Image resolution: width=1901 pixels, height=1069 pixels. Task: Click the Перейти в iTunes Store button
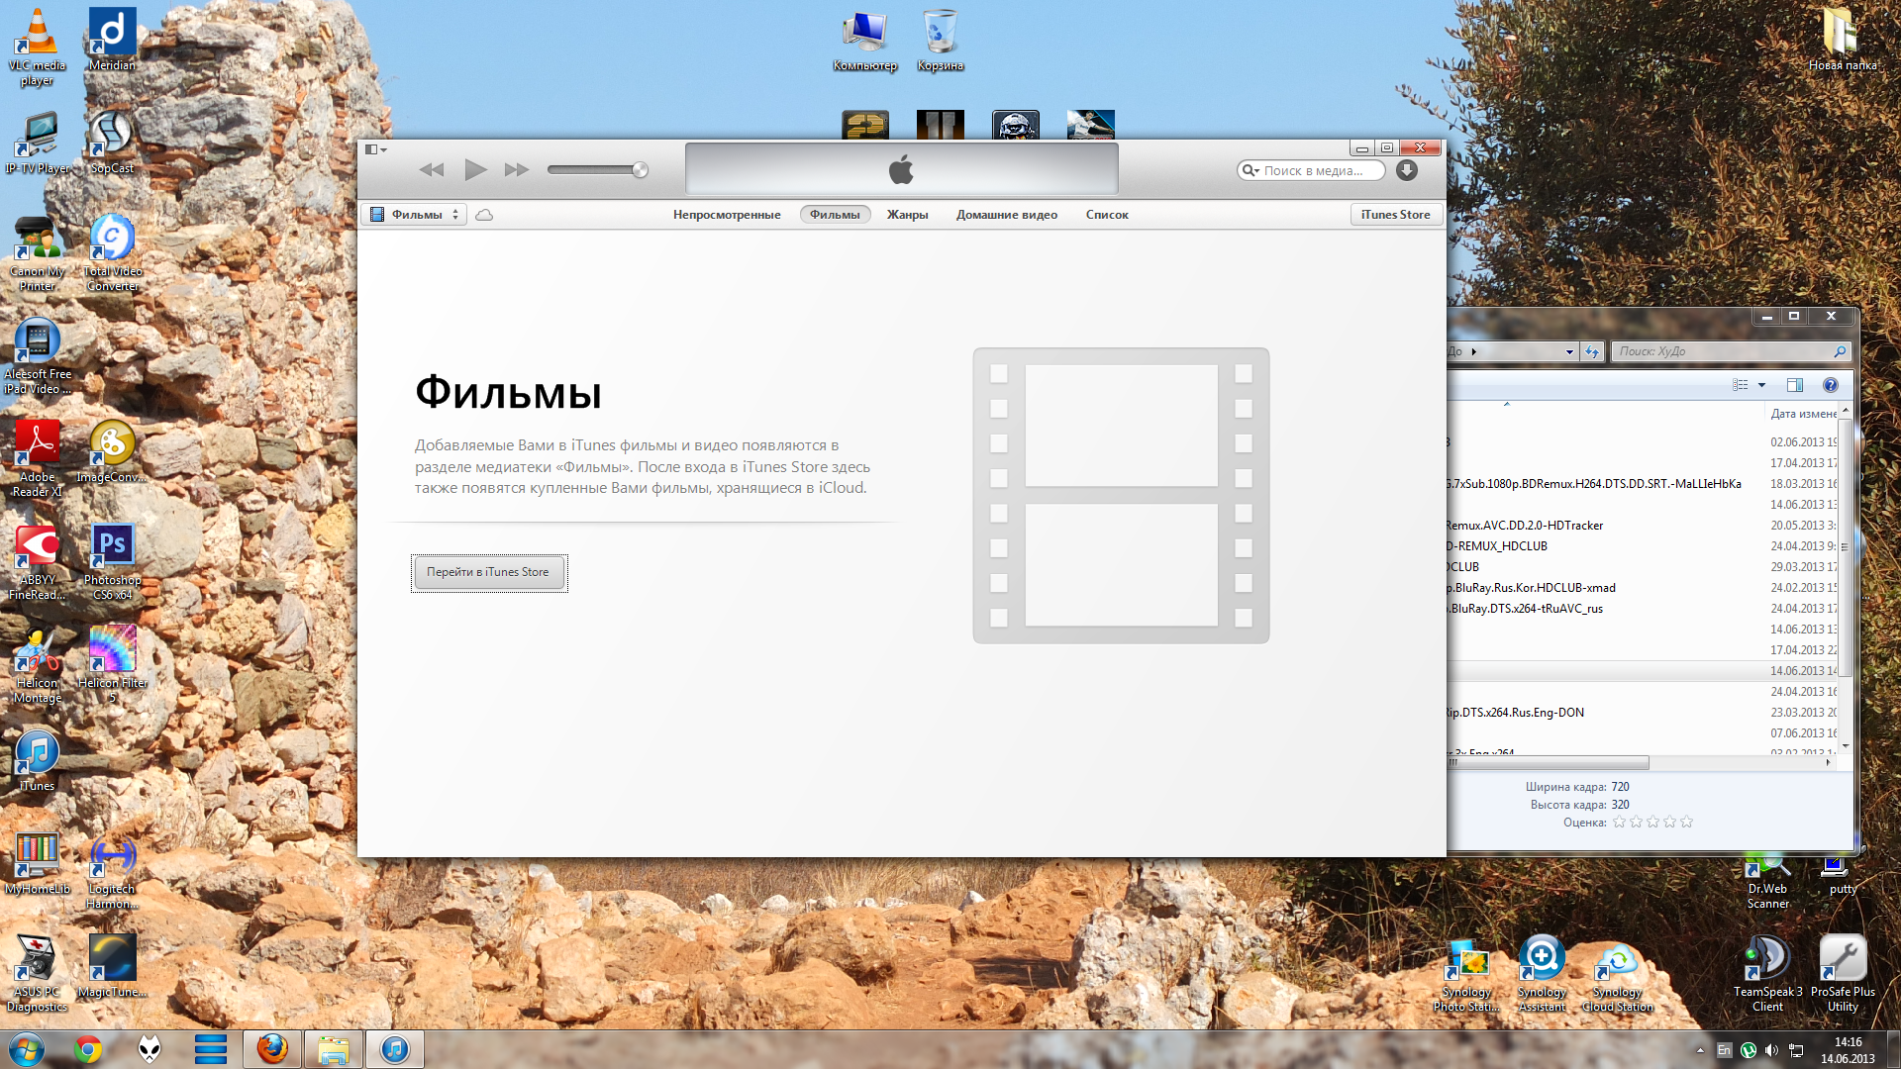[488, 572]
